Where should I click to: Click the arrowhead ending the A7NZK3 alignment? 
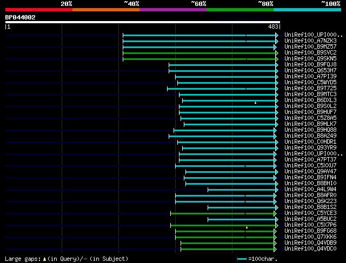pyautogui.click(x=277, y=41)
